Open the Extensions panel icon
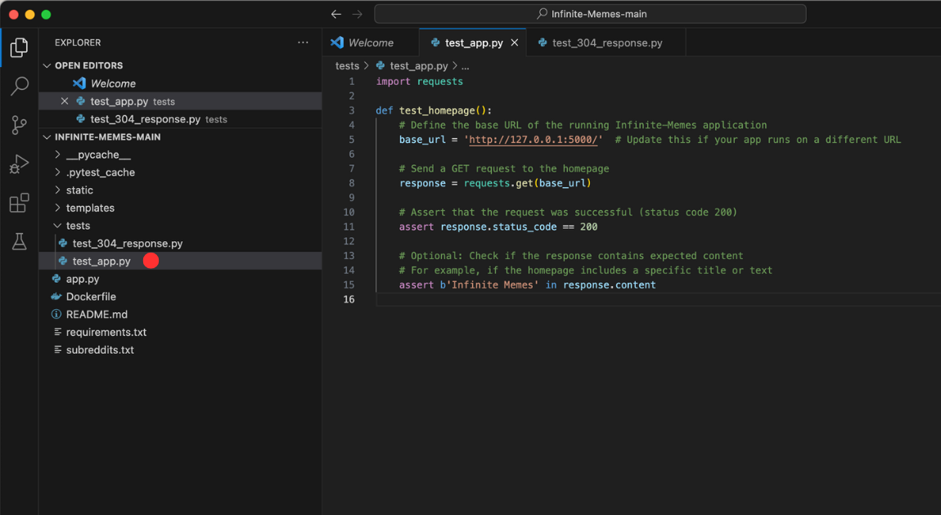 (19, 203)
